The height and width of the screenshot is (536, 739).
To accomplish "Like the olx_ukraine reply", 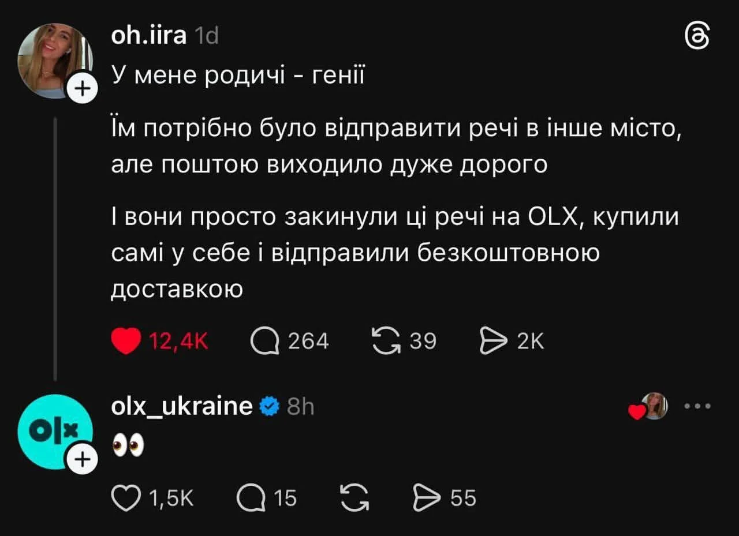I will (125, 497).
